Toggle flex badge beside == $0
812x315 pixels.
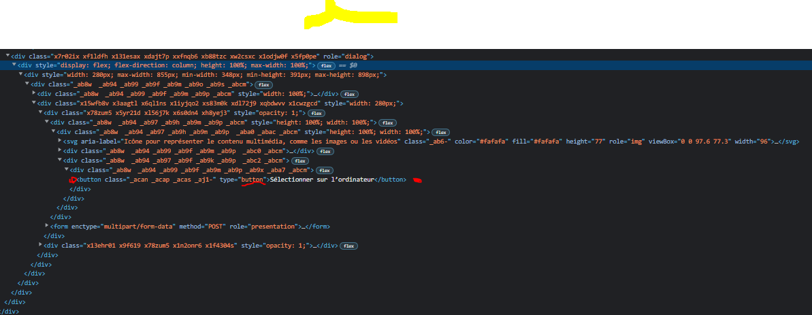[x=326, y=66]
